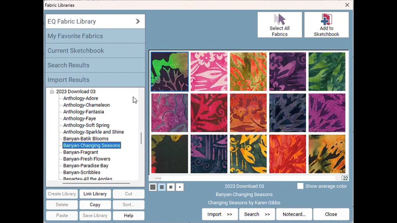Select Banyan-Fresh Flowers in the tree
Image resolution: width=397 pixels, height=223 pixels.
[x=87, y=159]
